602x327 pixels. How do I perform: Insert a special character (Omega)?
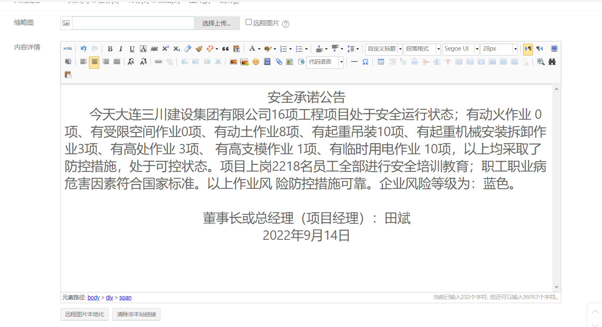pyautogui.click(x=365, y=62)
